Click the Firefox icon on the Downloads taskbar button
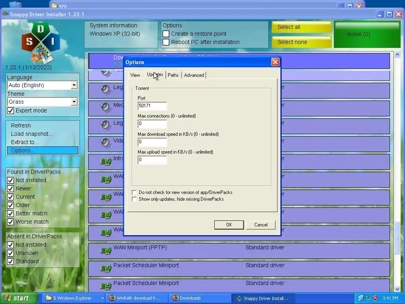The width and height of the screenshot is (405, 304). (175, 298)
